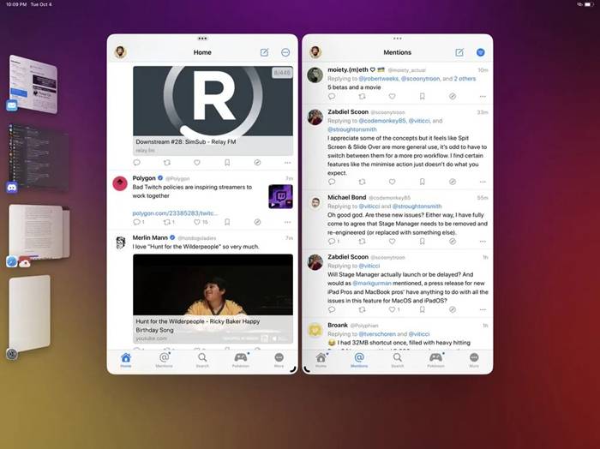Viewport: 600px width, 449px height.
Task: Open multitasking dots above Mentions window
Action: pyautogui.click(x=398, y=39)
